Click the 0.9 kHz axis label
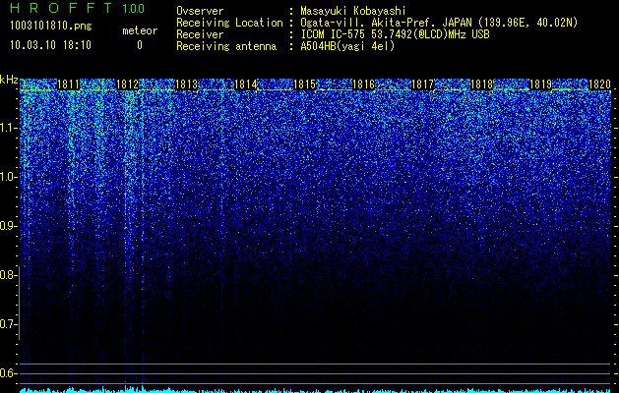Viewport: 619px width, 393px height. pyautogui.click(x=9, y=226)
